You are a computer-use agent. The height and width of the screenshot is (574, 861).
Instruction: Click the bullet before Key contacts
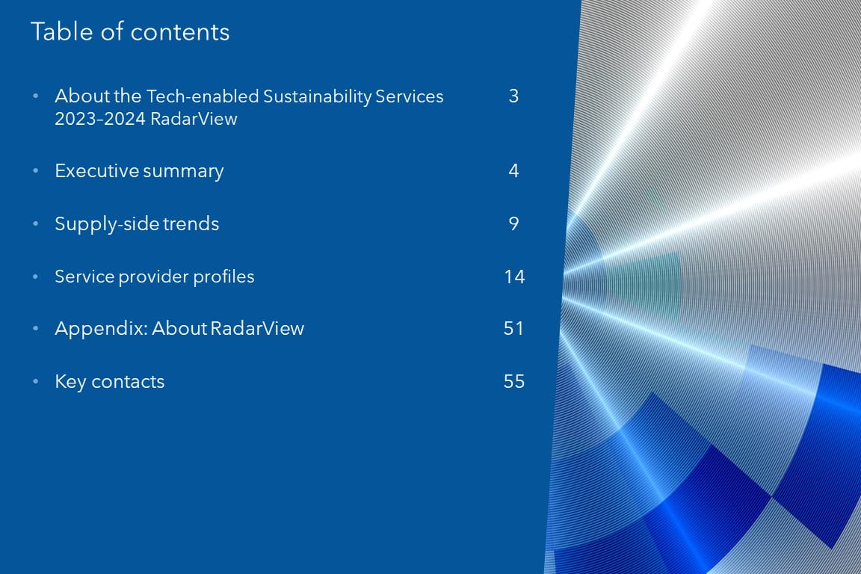click(35, 383)
